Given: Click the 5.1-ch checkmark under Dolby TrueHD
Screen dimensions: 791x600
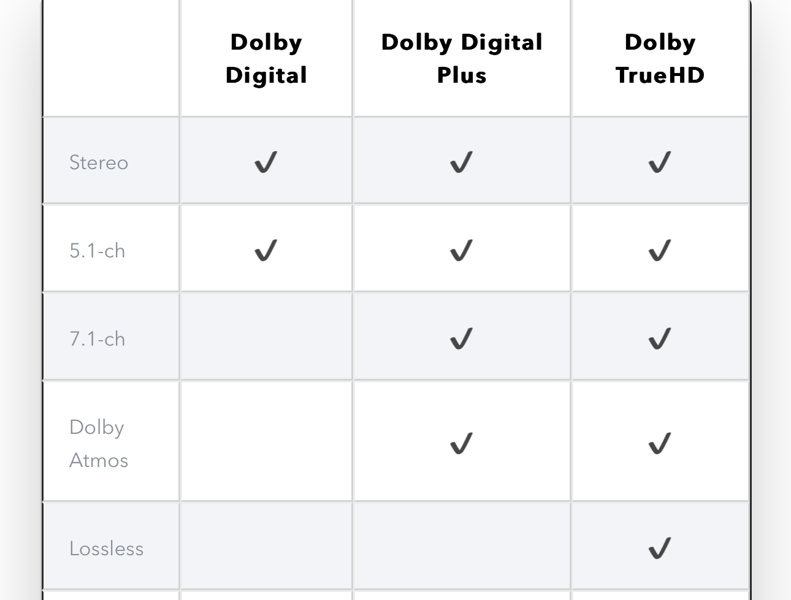Looking at the screenshot, I should tap(660, 250).
